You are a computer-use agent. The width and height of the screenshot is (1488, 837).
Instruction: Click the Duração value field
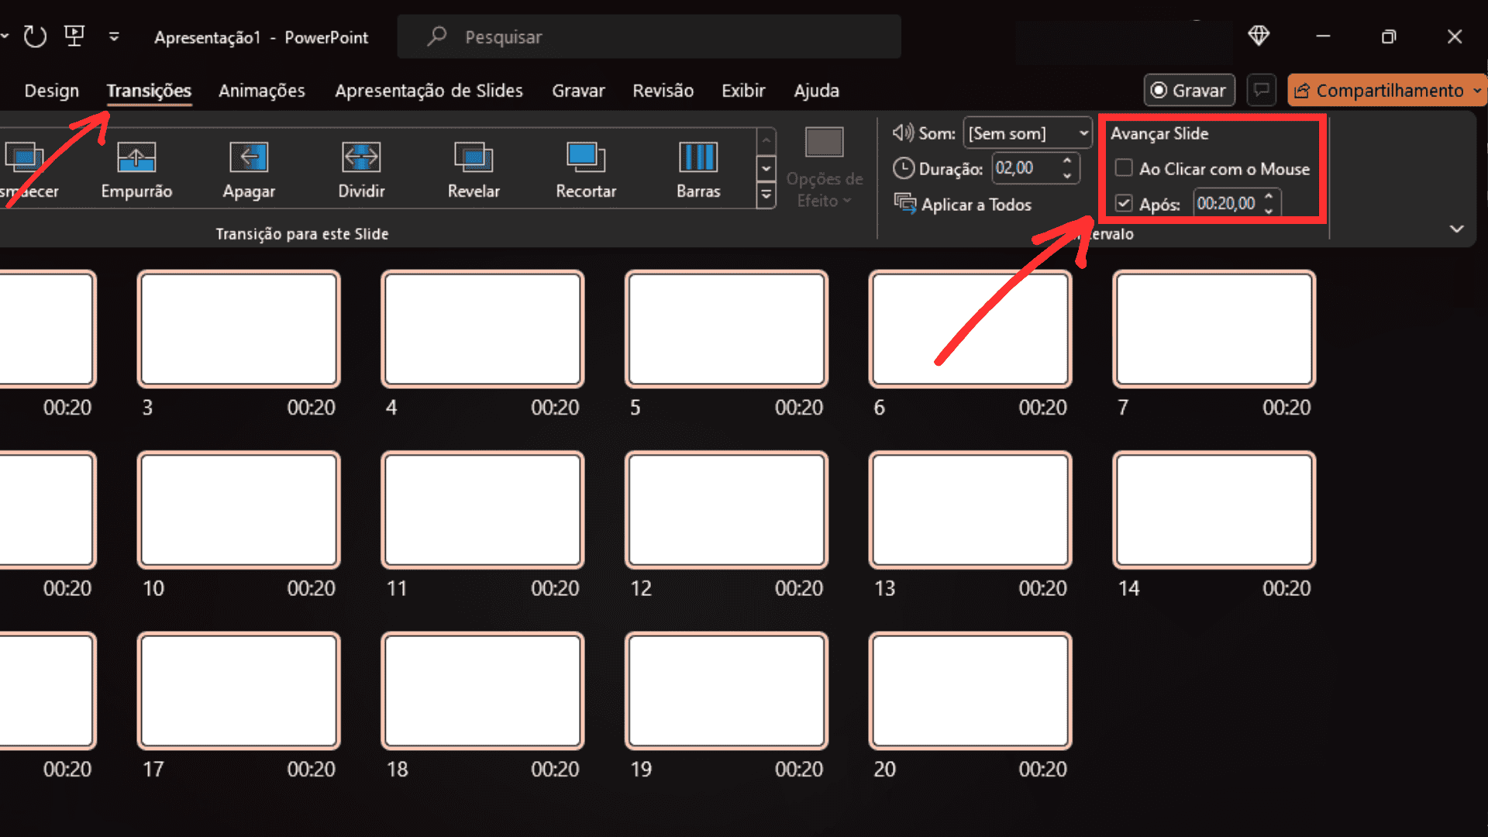(x=1025, y=168)
